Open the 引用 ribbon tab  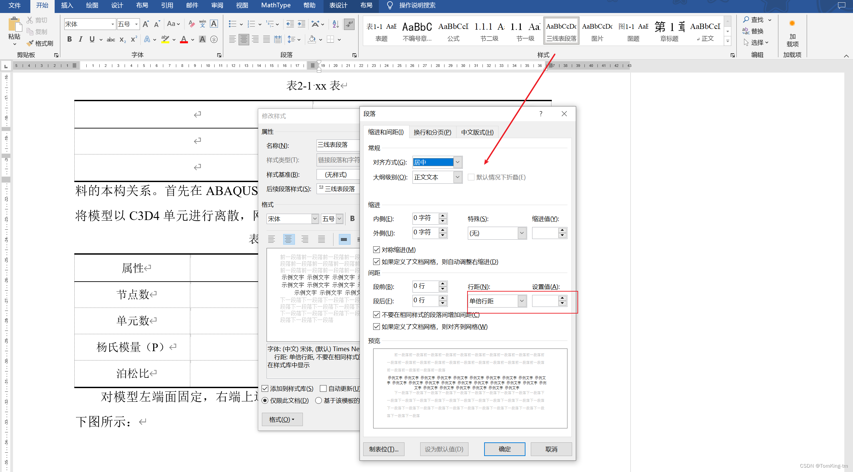(167, 5)
